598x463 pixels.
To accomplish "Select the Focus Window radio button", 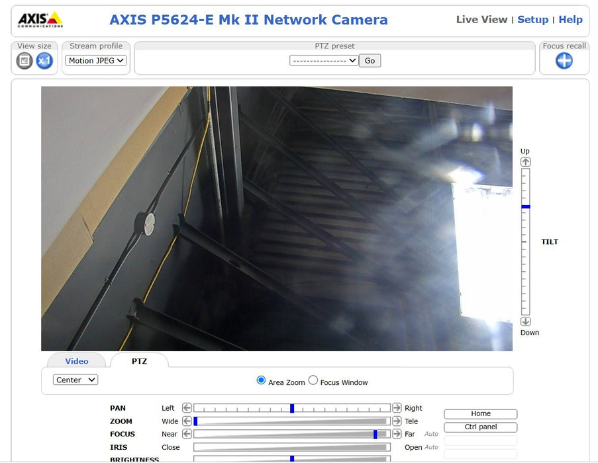I will coord(313,380).
